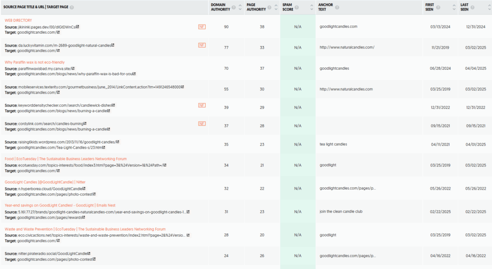The height and width of the screenshot is (269, 492).
Task: Click Domain Authority value 24
Action: tap(226, 256)
